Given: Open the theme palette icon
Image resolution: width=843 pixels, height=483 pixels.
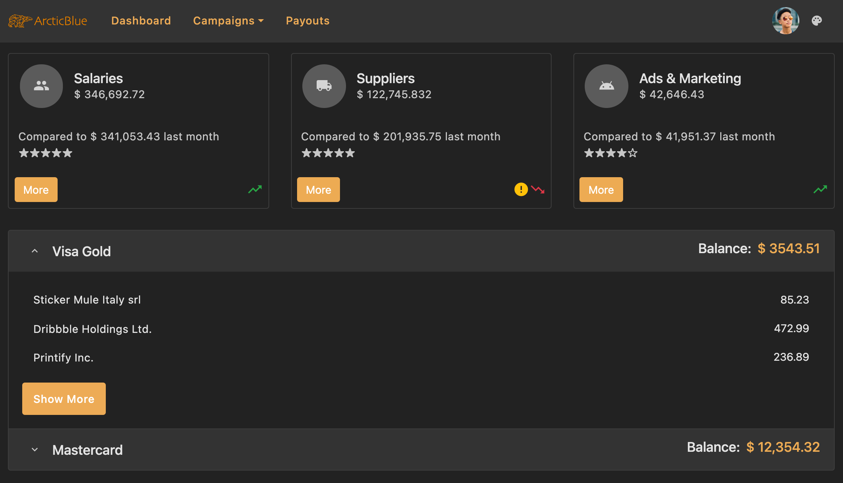Looking at the screenshot, I should (x=817, y=21).
